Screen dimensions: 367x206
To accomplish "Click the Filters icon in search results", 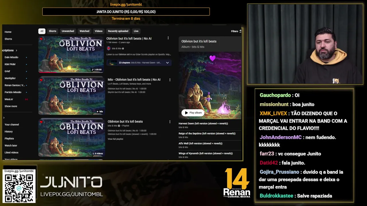I will (240, 31).
